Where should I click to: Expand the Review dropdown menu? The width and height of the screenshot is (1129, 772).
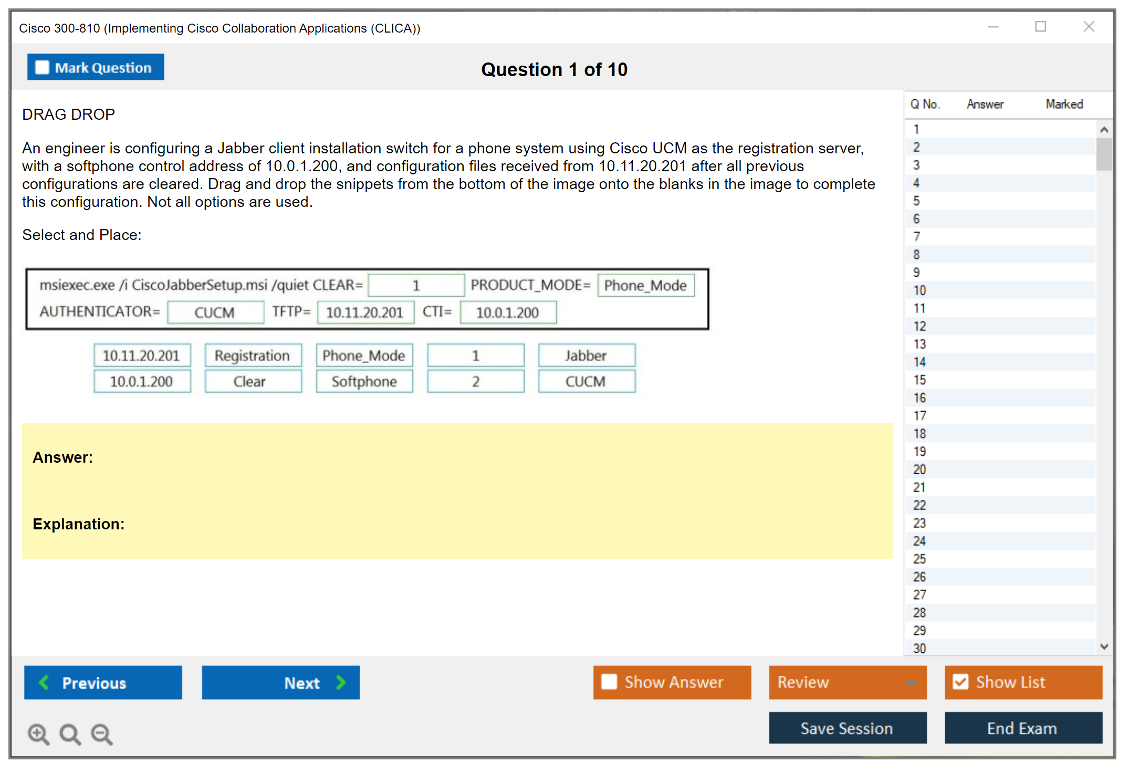click(x=911, y=682)
